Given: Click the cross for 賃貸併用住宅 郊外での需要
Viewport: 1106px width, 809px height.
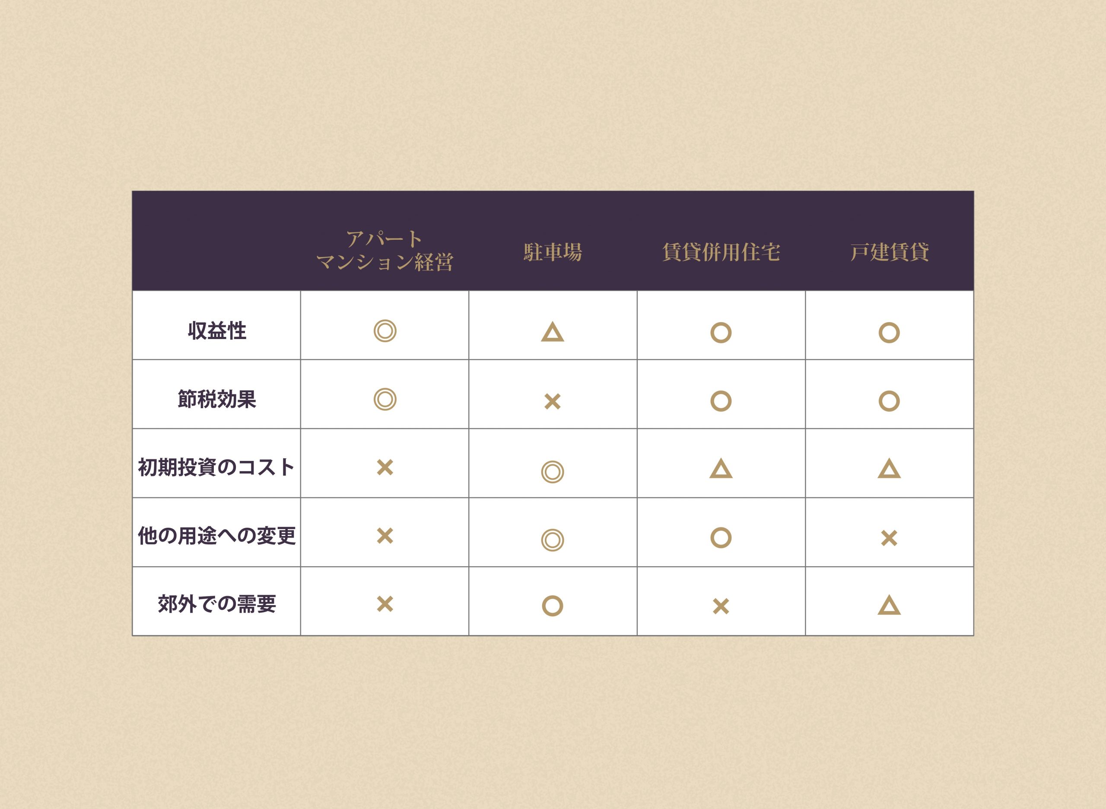Looking at the screenshot, I should coord(721,606).
